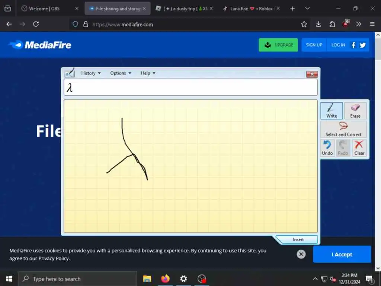Dismiss the cookie banner with X
381x286 pixels.
coord(301,254)
